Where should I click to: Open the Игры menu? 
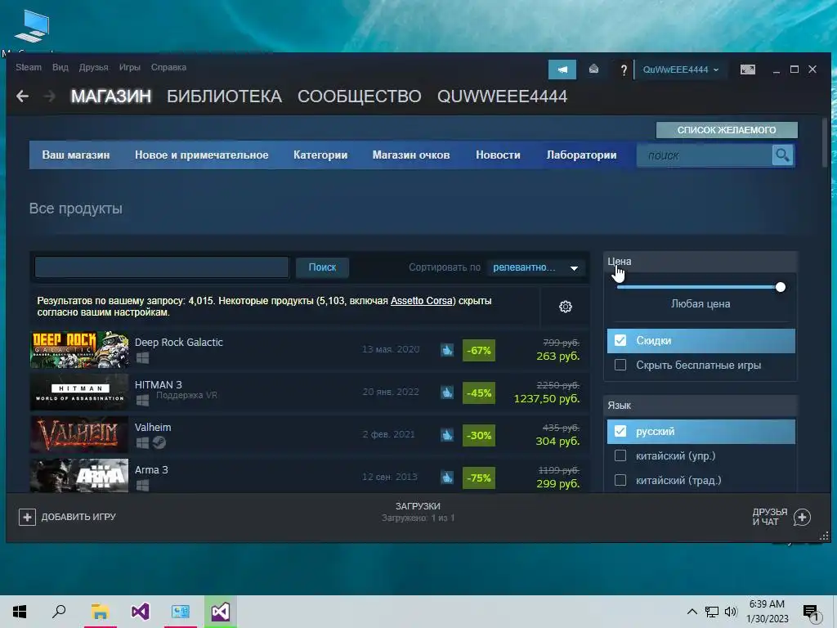(130, 67)
